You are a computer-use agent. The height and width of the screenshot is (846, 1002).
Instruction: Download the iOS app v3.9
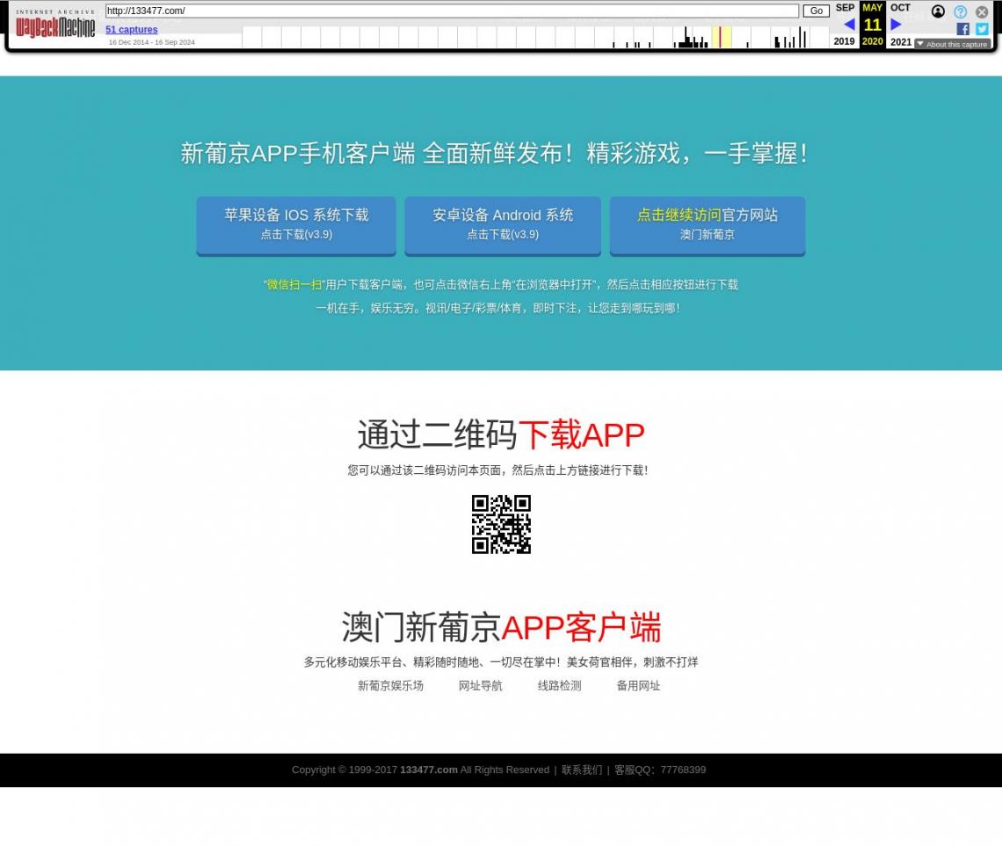[x=296, y=225]
